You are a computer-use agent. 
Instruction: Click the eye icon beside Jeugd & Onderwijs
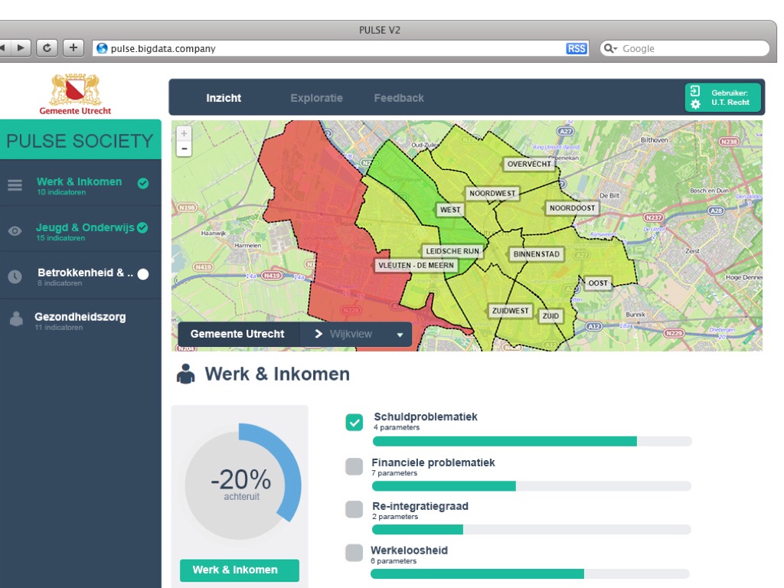pyautogui.click(x=15, y=230)
